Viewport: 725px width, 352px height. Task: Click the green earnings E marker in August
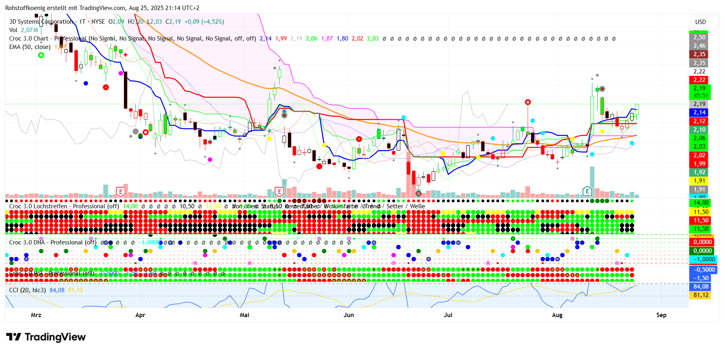point(587,191)
